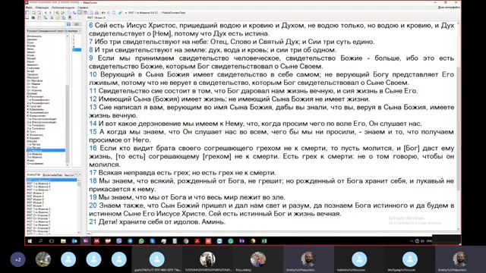Image resolution: width=486 pixels, height=273 pixels.
Task: Select Откровение in book list
Action: (35, 164)
